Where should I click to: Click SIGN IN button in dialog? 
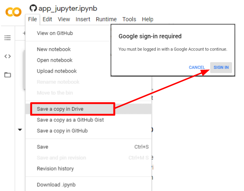[x=221, y=68]
